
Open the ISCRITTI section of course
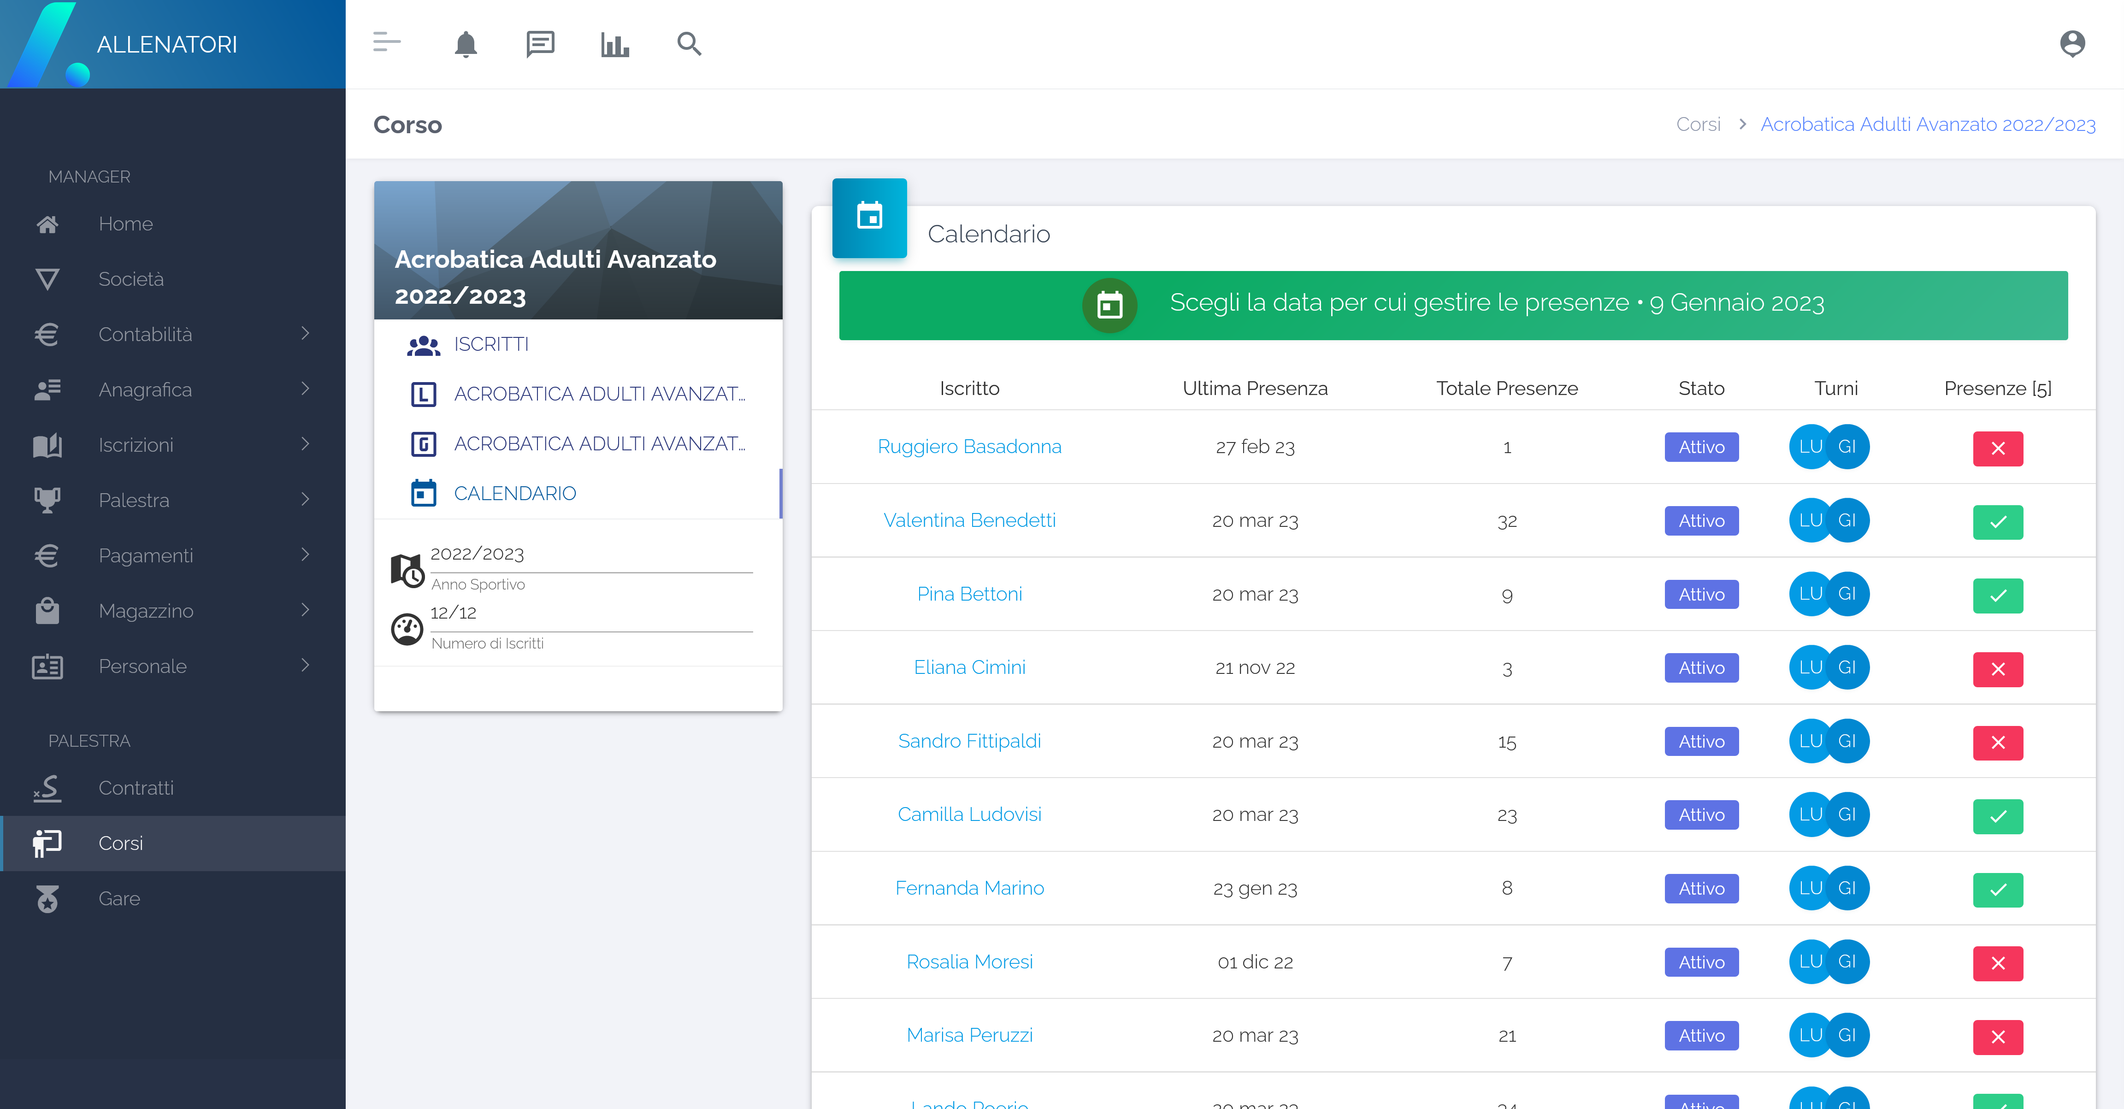[x=490, y=344]
